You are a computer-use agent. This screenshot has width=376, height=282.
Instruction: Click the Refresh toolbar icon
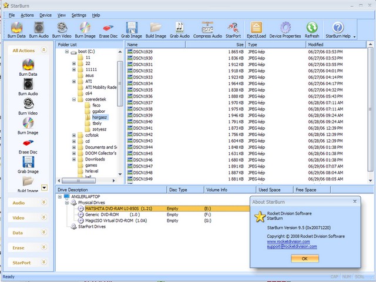[x=312, y=30]
